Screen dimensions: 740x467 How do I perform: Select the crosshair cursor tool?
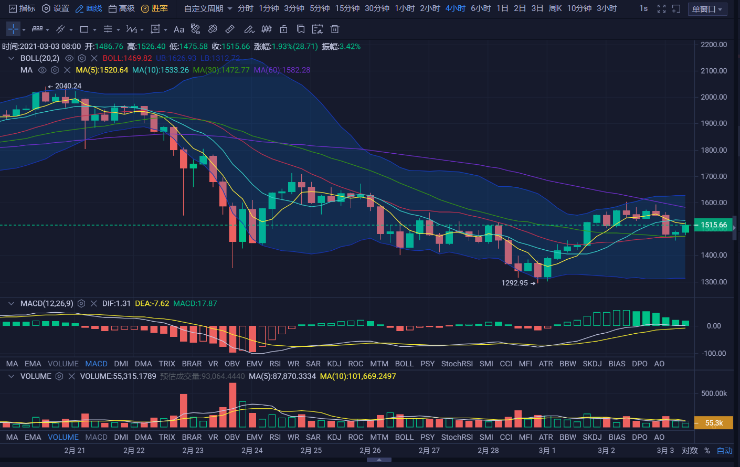coord(13,29)
